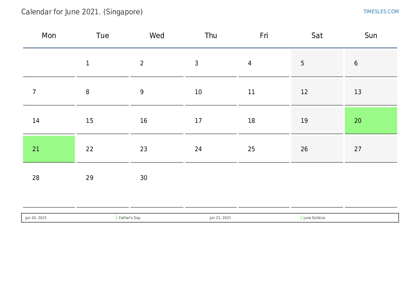Click the green marker beside Father's Day
The width and height of the screenshot is (420, 297).
116,218
